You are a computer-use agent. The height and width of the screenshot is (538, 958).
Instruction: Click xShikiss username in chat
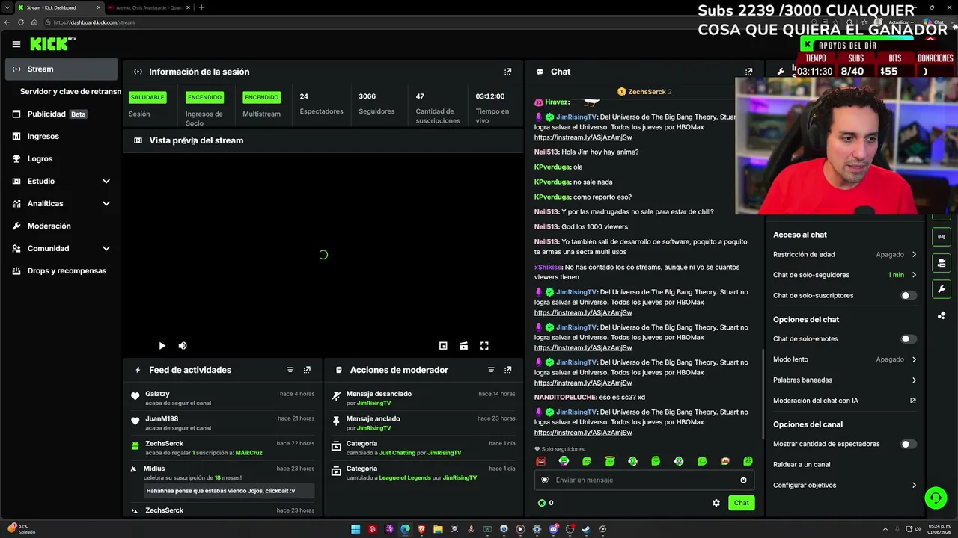[x=548, y=268]
